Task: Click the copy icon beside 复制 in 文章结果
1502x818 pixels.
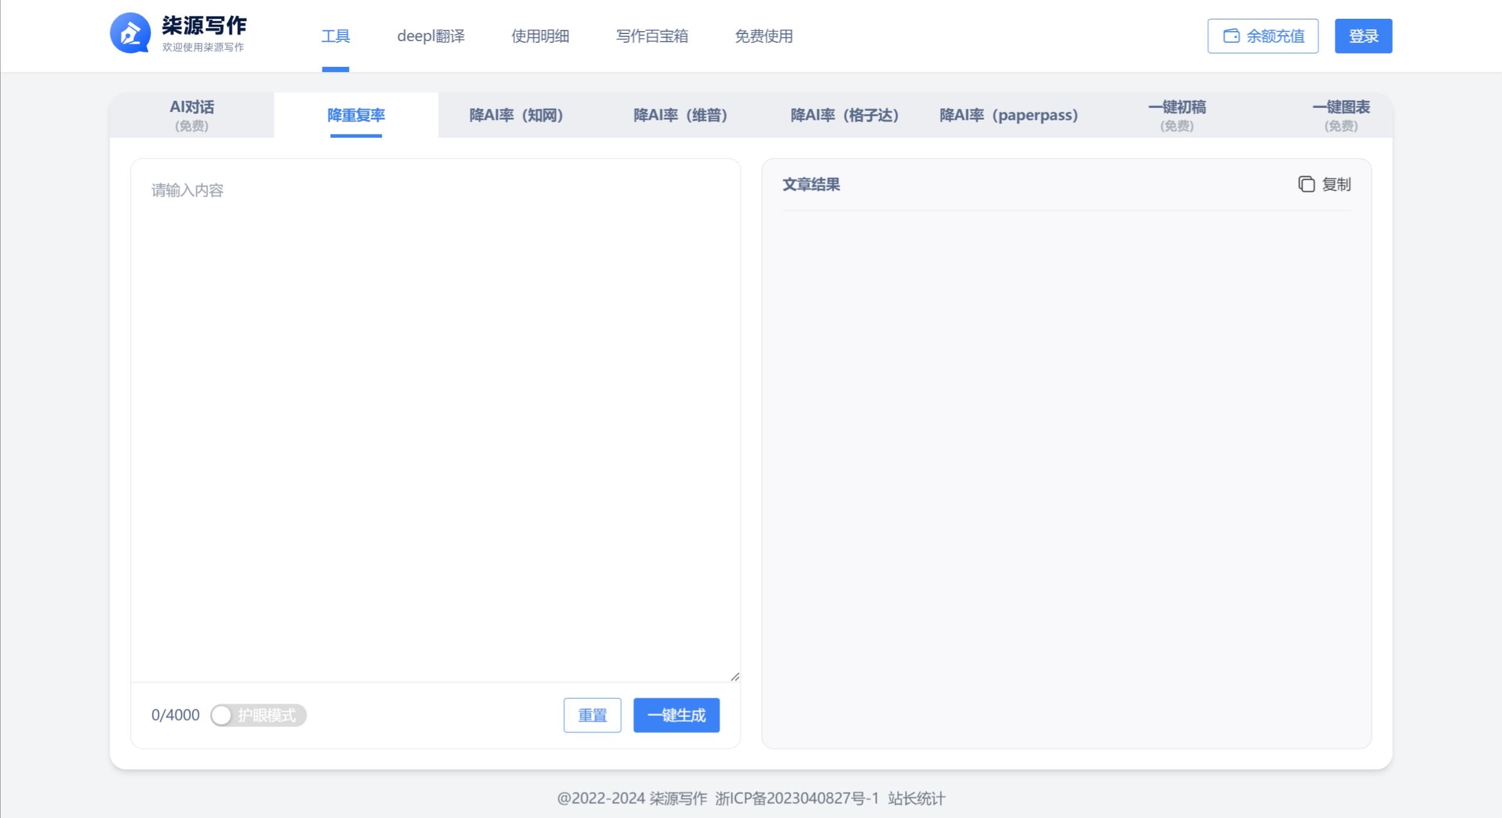Action: pos(1306,184)
